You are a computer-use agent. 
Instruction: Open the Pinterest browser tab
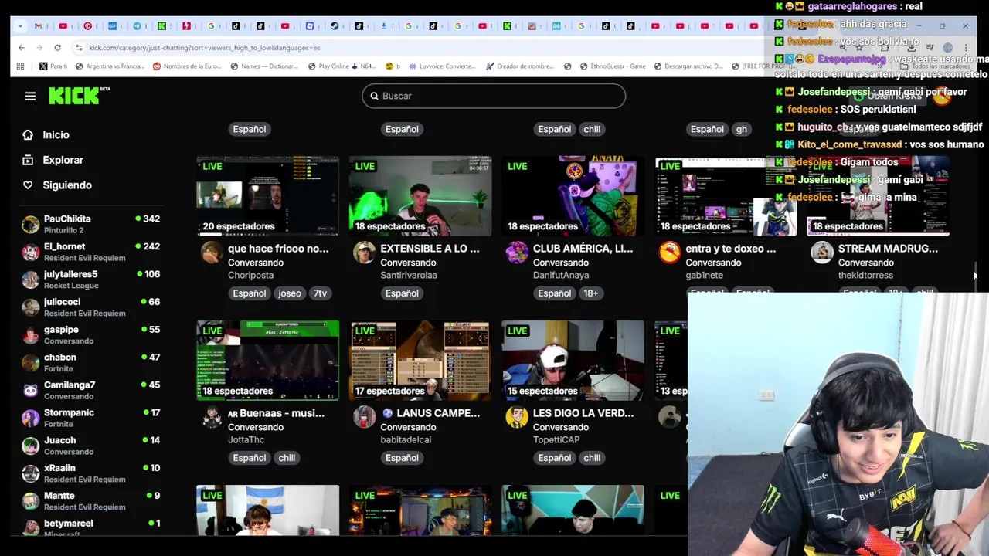point(87,25)
